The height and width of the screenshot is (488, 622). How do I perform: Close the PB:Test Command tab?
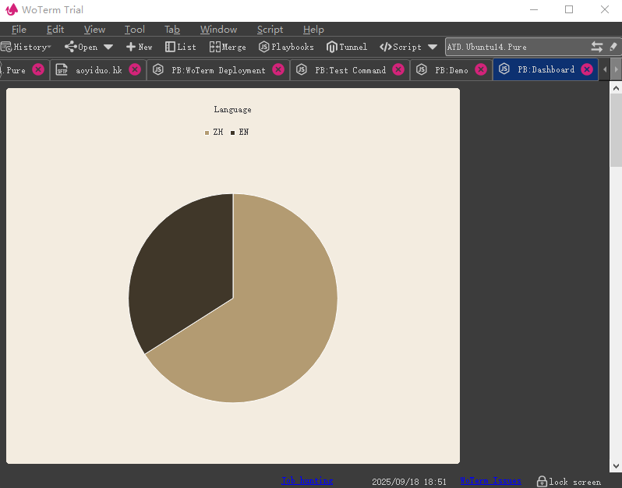(398, 69)
